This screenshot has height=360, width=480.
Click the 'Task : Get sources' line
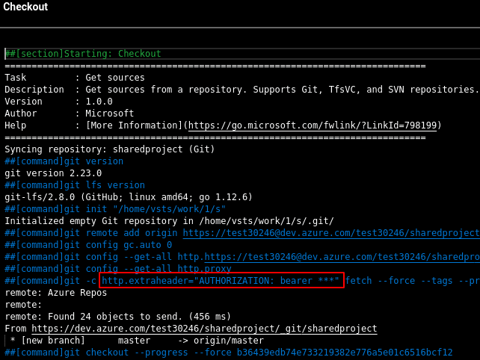(75, 78)
